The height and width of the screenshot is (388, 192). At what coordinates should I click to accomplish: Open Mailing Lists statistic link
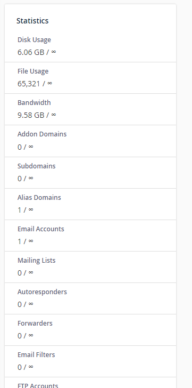tap(36, 260)
